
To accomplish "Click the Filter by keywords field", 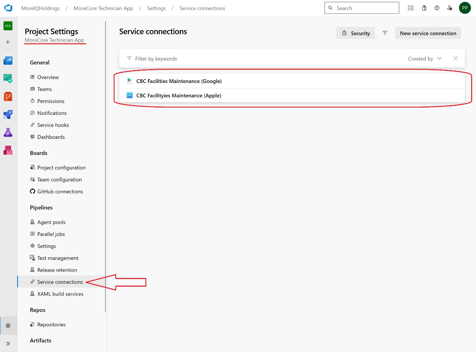I will (156, 58).
